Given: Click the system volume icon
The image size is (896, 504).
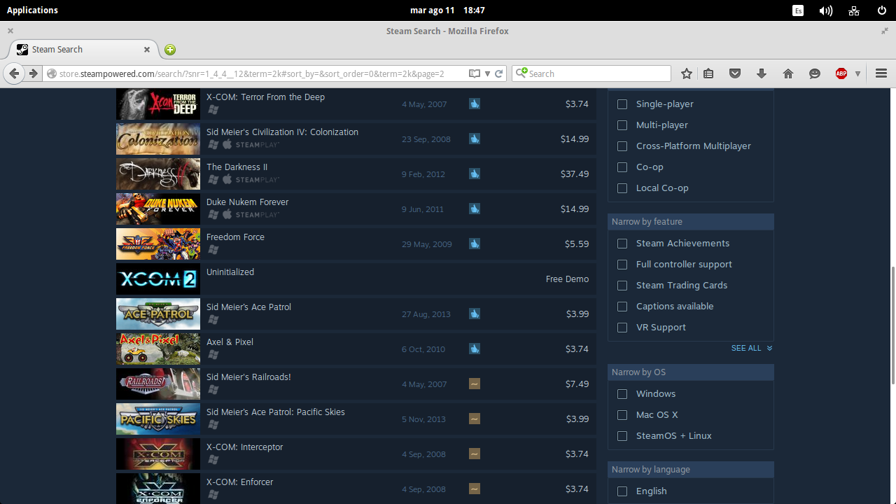Looking at the screenshot, I should [826, 10].
